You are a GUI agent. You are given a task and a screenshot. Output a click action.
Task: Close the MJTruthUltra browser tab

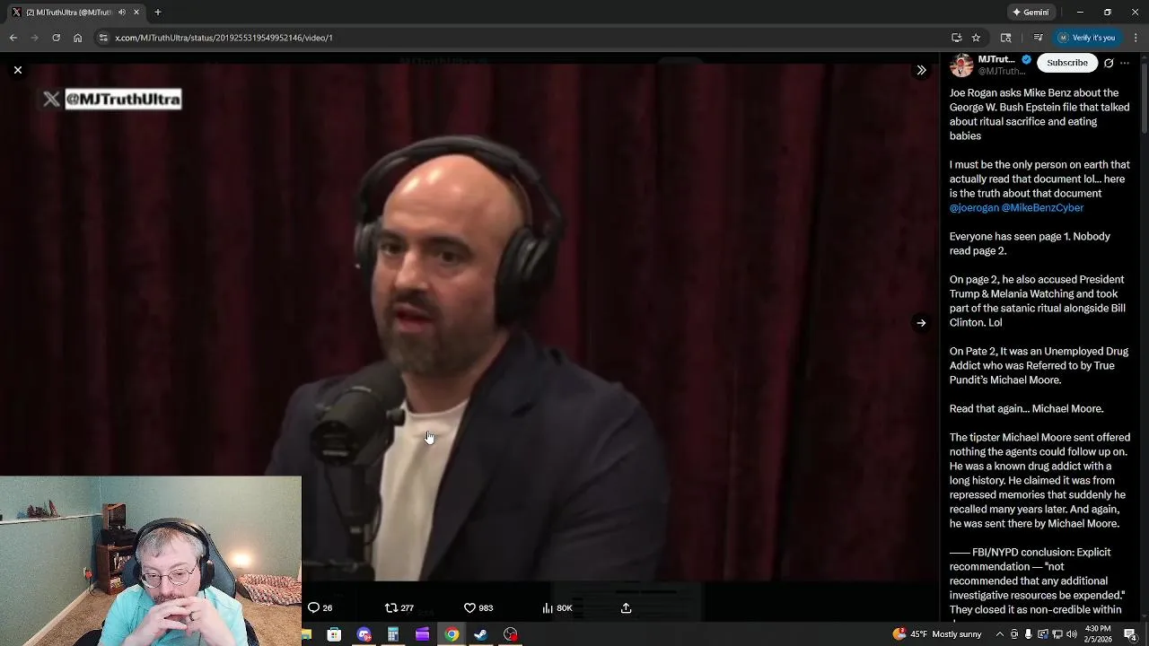pyautogui.click(x=138, y=13)
